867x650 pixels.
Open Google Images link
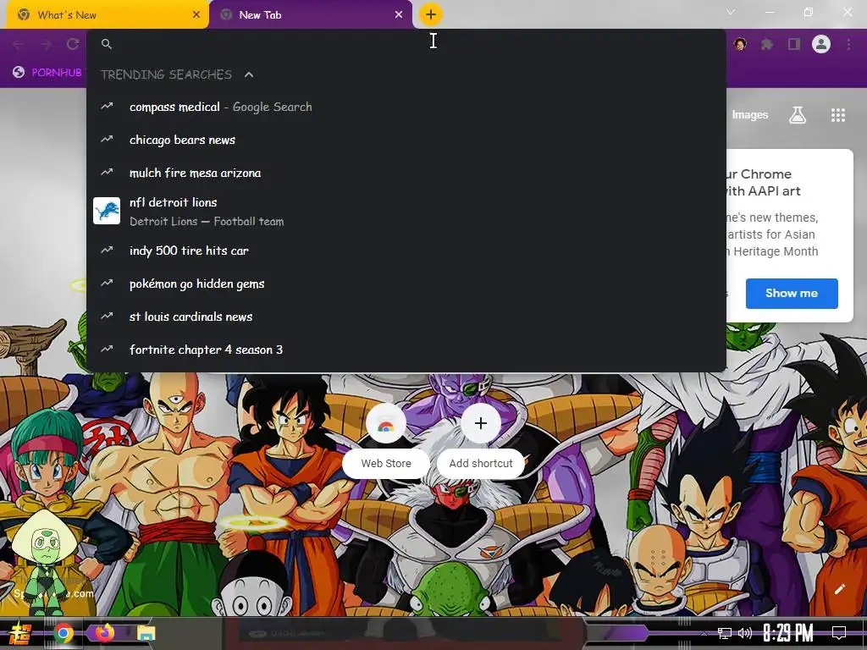[x=750, y=115]
